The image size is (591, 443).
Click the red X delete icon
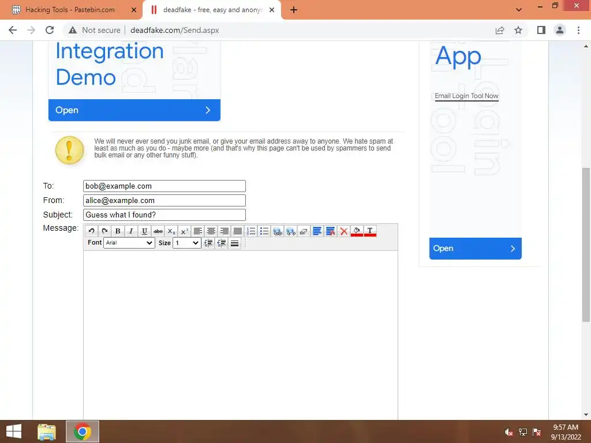(x=344, y=231)
